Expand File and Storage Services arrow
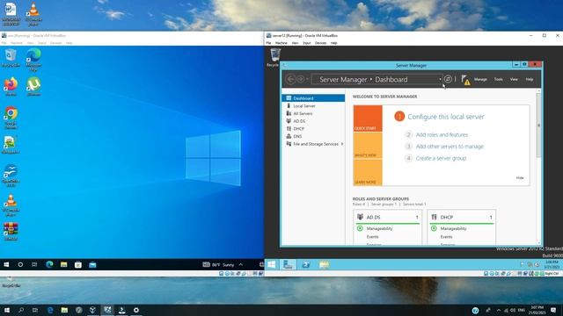563x316 pixels. point(342,144)
